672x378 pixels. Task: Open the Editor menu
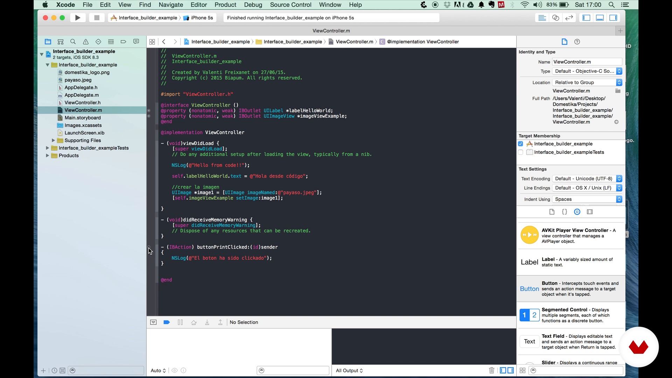(x=198, y=5)
